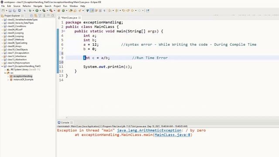Open the Window menu
This screenshot has height=157, width=279.
[74, 6]
